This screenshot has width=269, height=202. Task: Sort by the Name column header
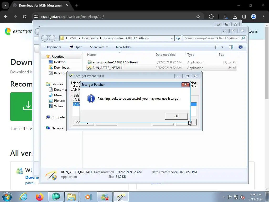91,55
